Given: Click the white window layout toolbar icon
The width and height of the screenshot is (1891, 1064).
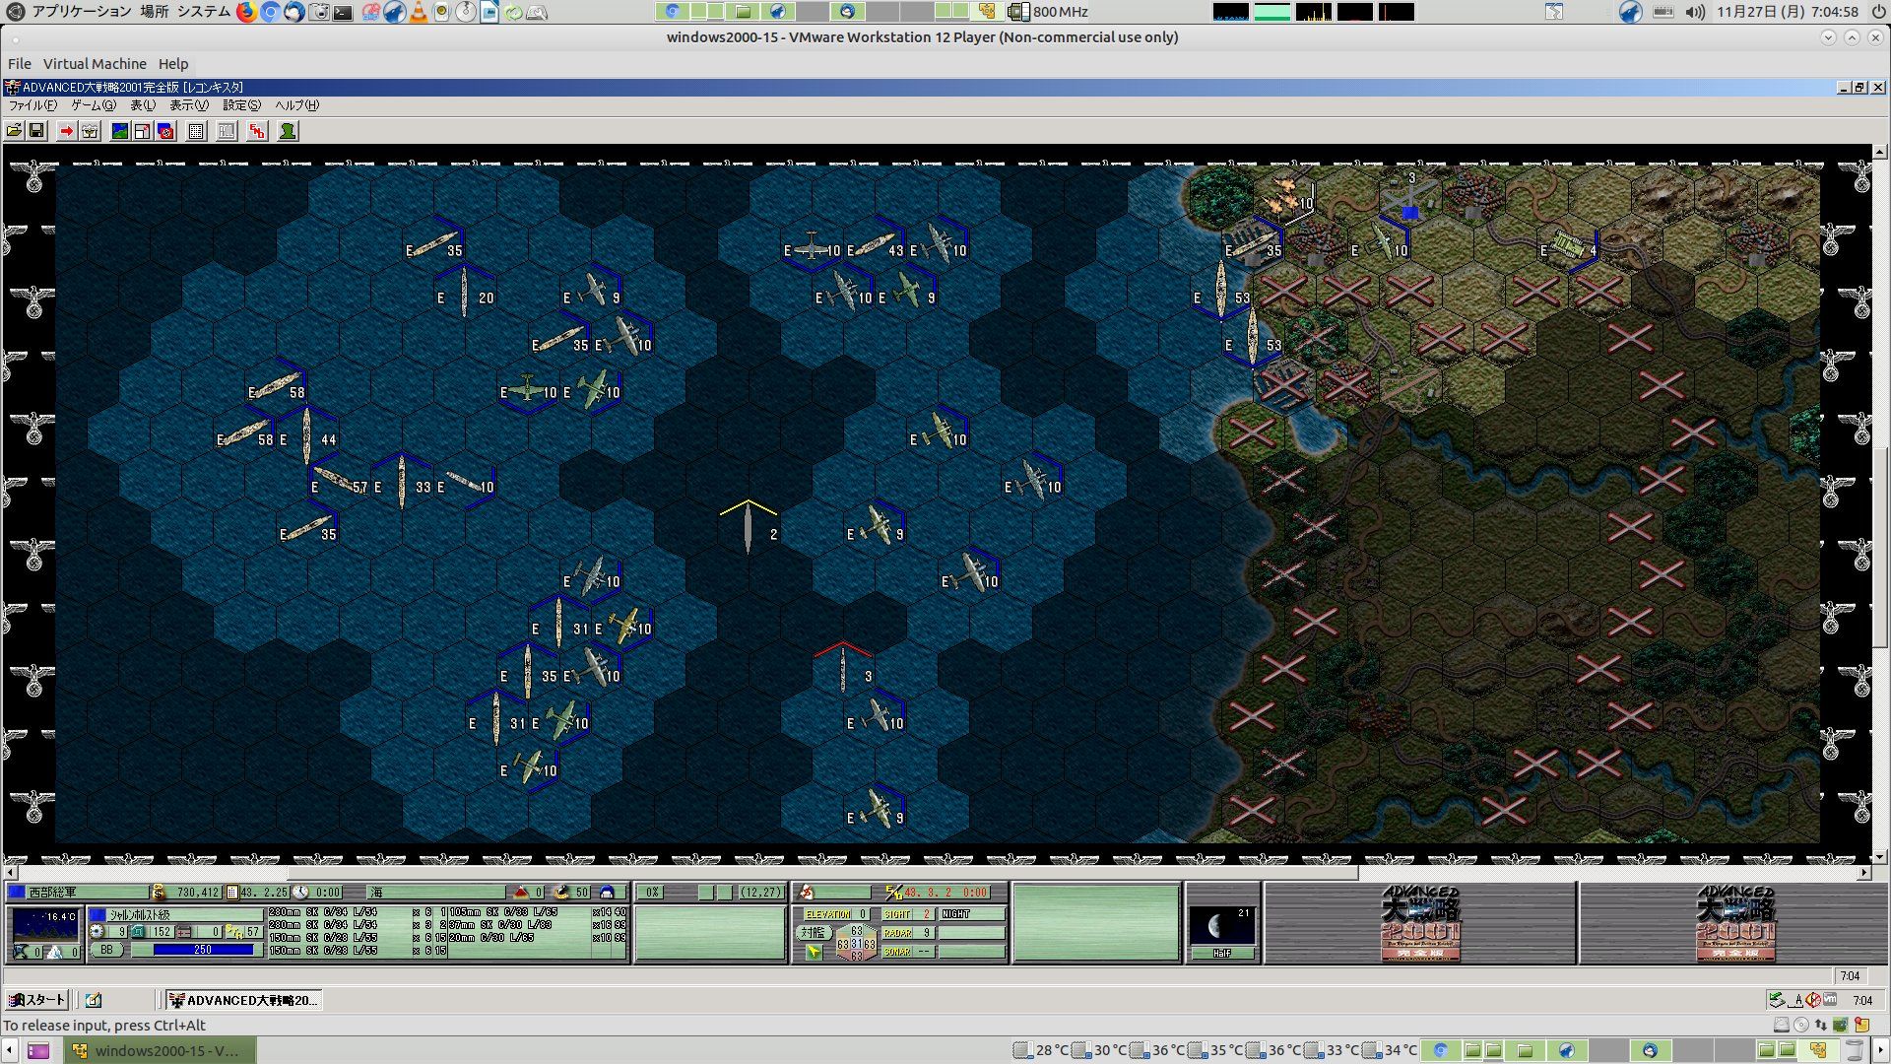Looking at the screenshot, I should pos(143,131).
